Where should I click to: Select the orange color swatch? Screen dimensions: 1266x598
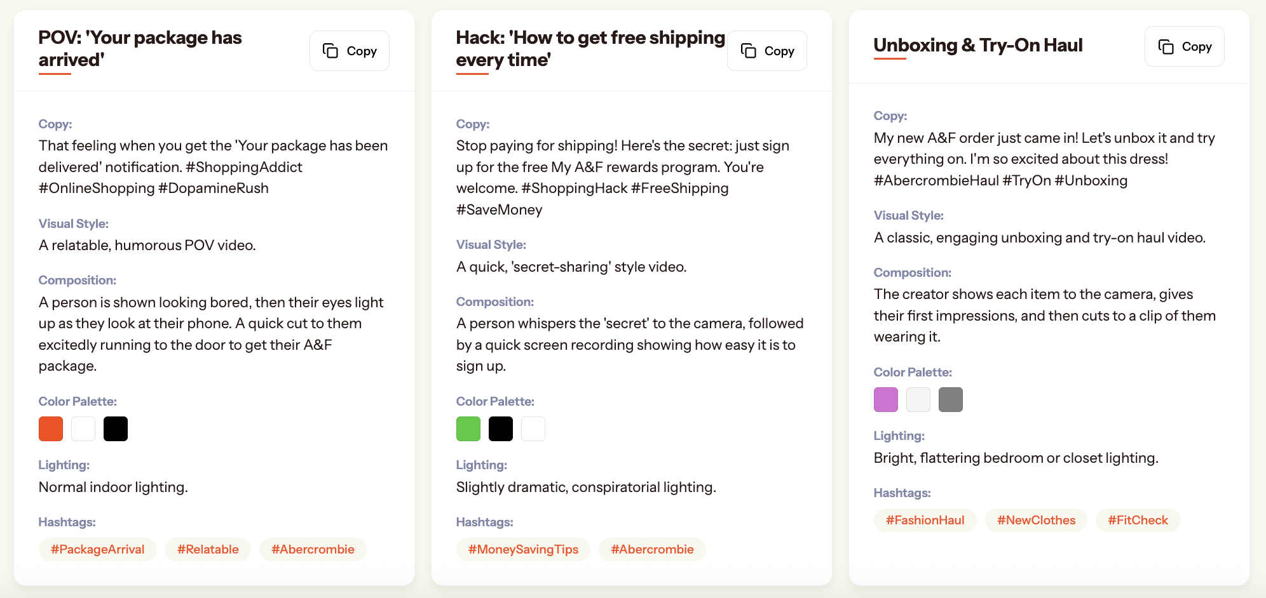(x=51, y=429)
